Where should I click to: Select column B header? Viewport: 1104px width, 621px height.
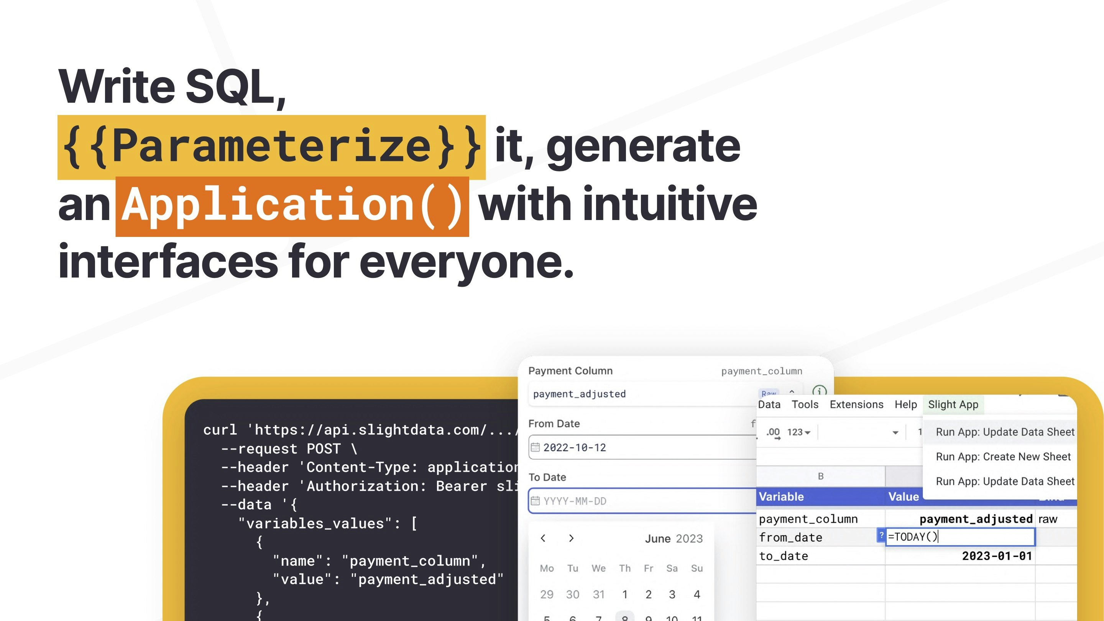point(821,476)
